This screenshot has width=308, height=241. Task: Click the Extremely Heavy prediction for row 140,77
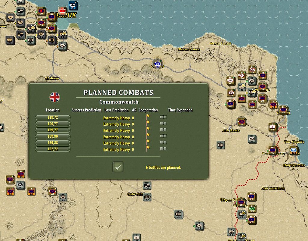click(x=117, y=124)
